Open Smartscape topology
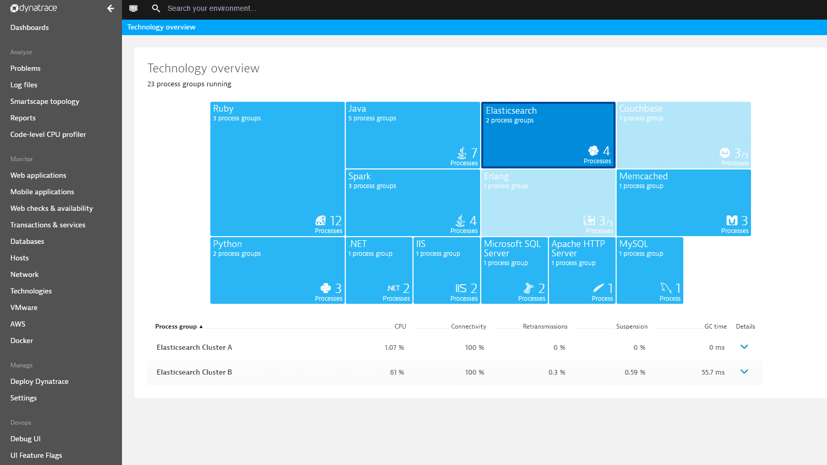827x465 pixels. point(45,101)
